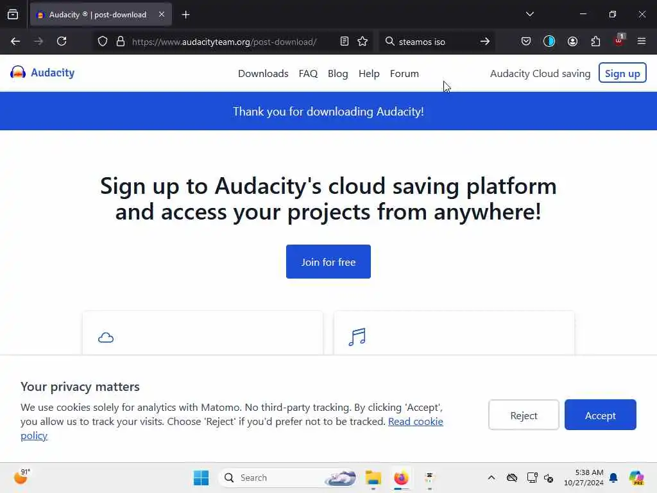Click the monitor display tray icon

click(532, 478)
